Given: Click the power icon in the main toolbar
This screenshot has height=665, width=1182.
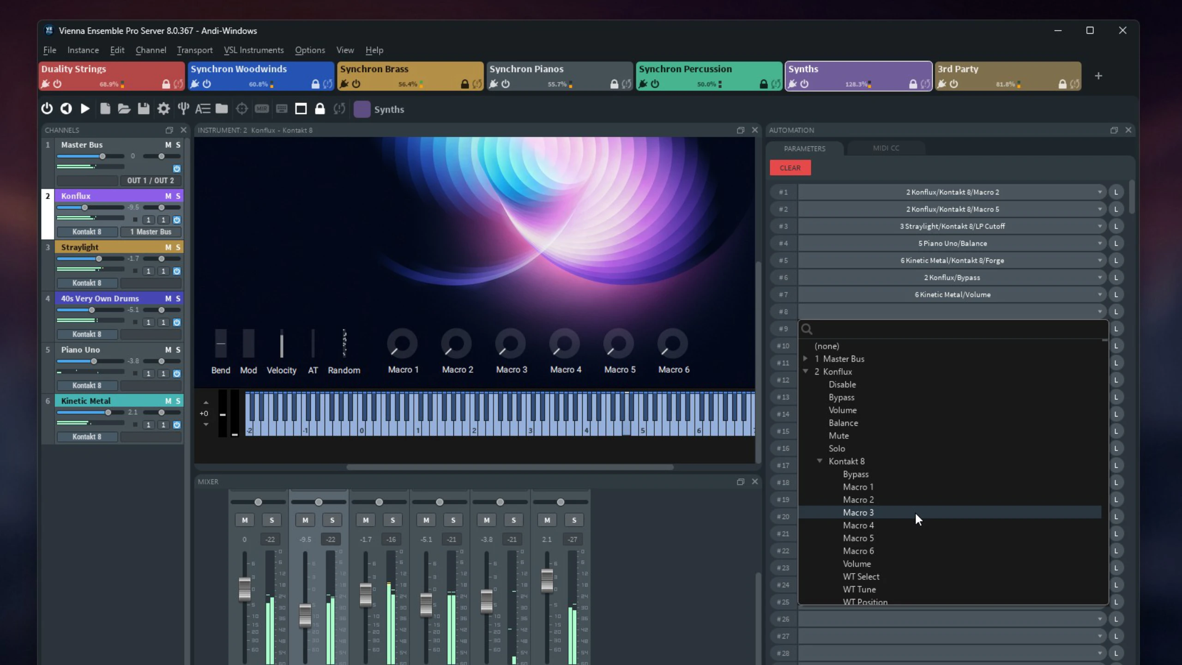Looking at the screenshot, I should tap(47, 109).
